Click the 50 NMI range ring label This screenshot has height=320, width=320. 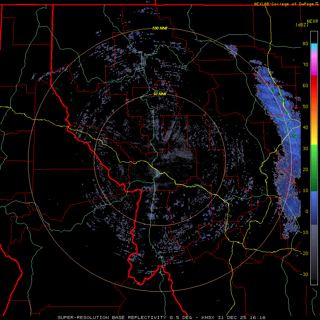pos(160,94)
